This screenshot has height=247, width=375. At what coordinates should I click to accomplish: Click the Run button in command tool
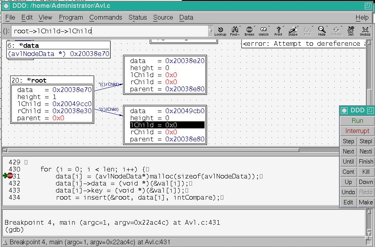pyautogui.click(x=357, y=121)
